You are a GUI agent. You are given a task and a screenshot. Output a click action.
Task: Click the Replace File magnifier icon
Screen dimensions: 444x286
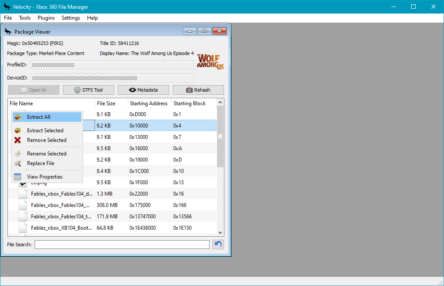click(17, 163)
